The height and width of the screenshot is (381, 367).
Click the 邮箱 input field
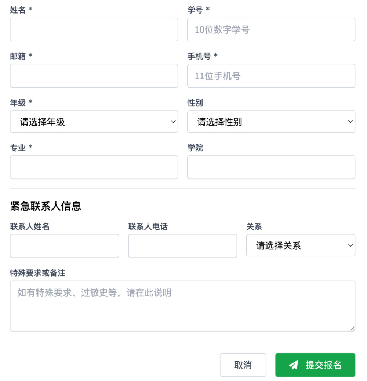tap(94, 76)
